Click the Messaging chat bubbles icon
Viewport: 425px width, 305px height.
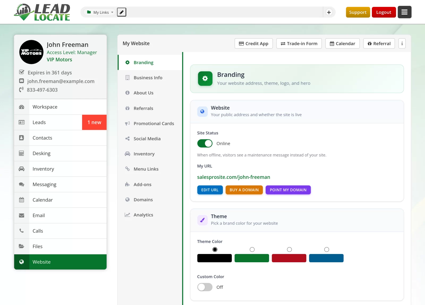coord(22,184)
